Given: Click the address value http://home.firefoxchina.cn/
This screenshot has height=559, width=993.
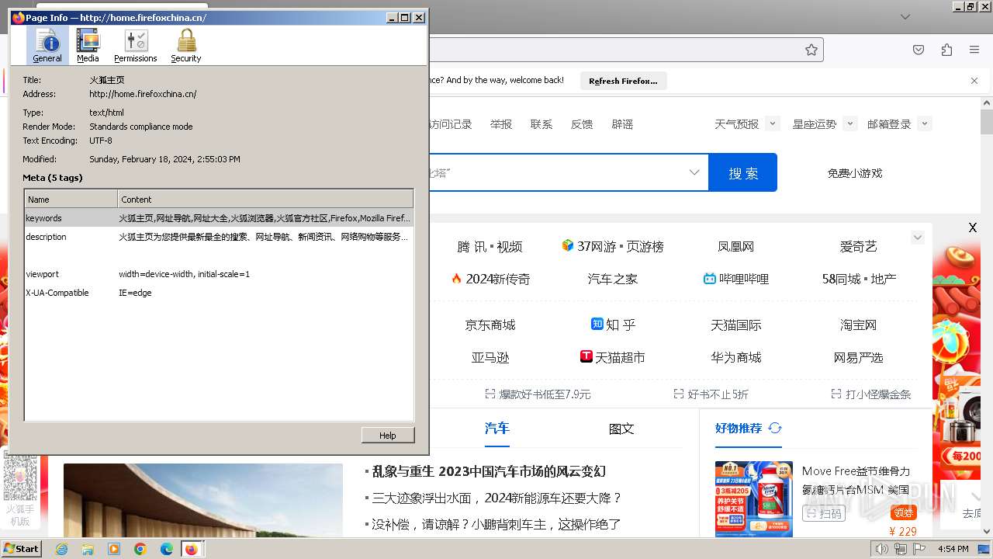Looking at the screenshot, I should pos(143,94).
